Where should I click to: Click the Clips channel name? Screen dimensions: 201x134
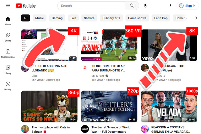tap(35, 76)
